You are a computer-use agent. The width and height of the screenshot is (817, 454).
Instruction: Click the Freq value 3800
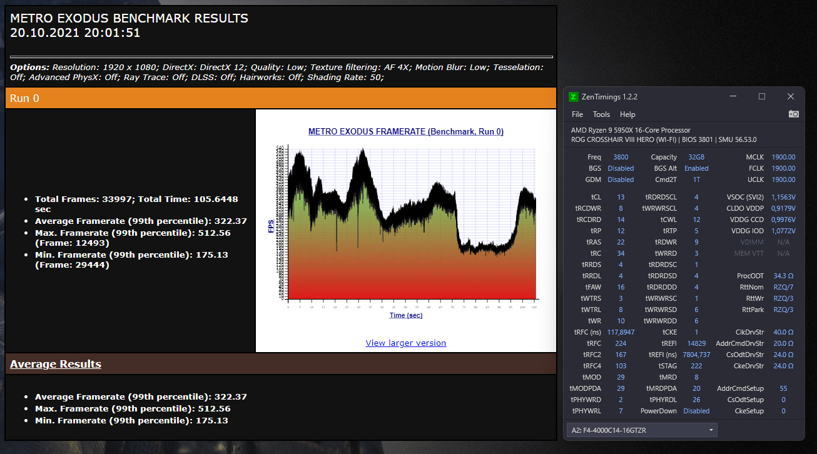click(x=621, y=157)
